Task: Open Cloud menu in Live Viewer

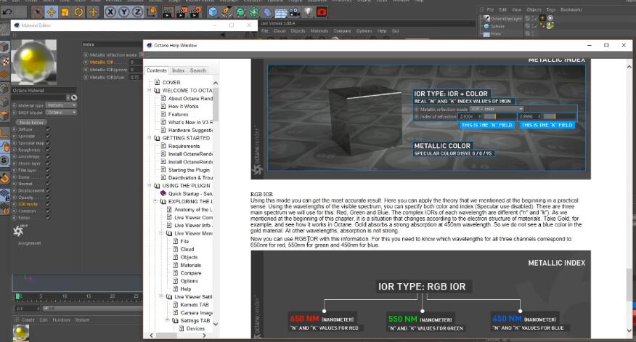Action: coord(280,30)
